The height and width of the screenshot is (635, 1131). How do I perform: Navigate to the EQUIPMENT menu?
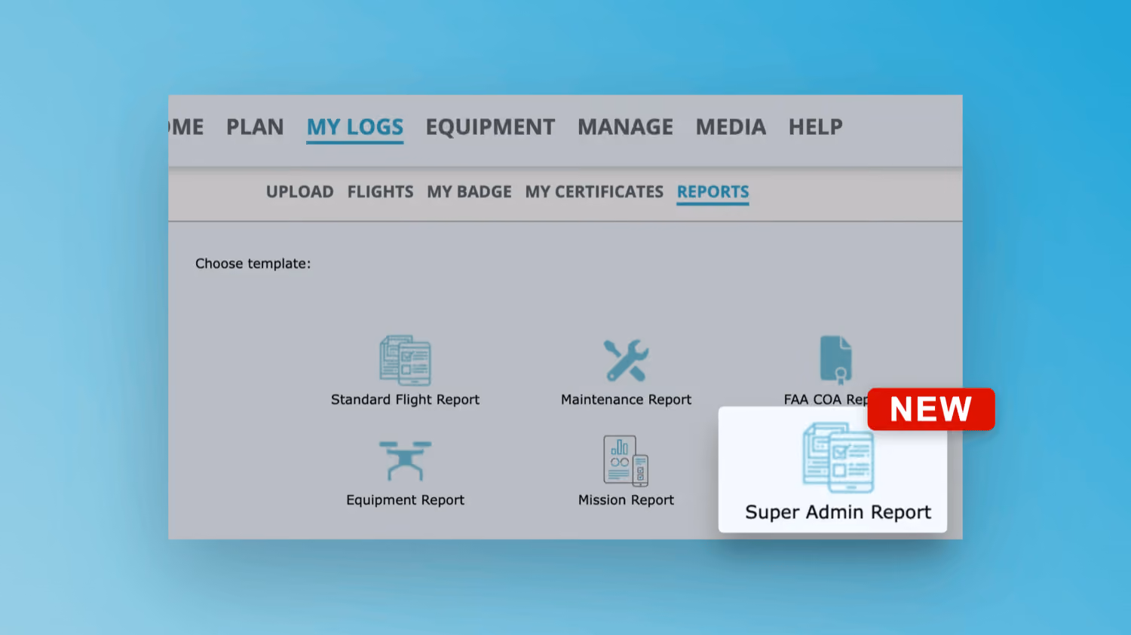coord(490,127)
